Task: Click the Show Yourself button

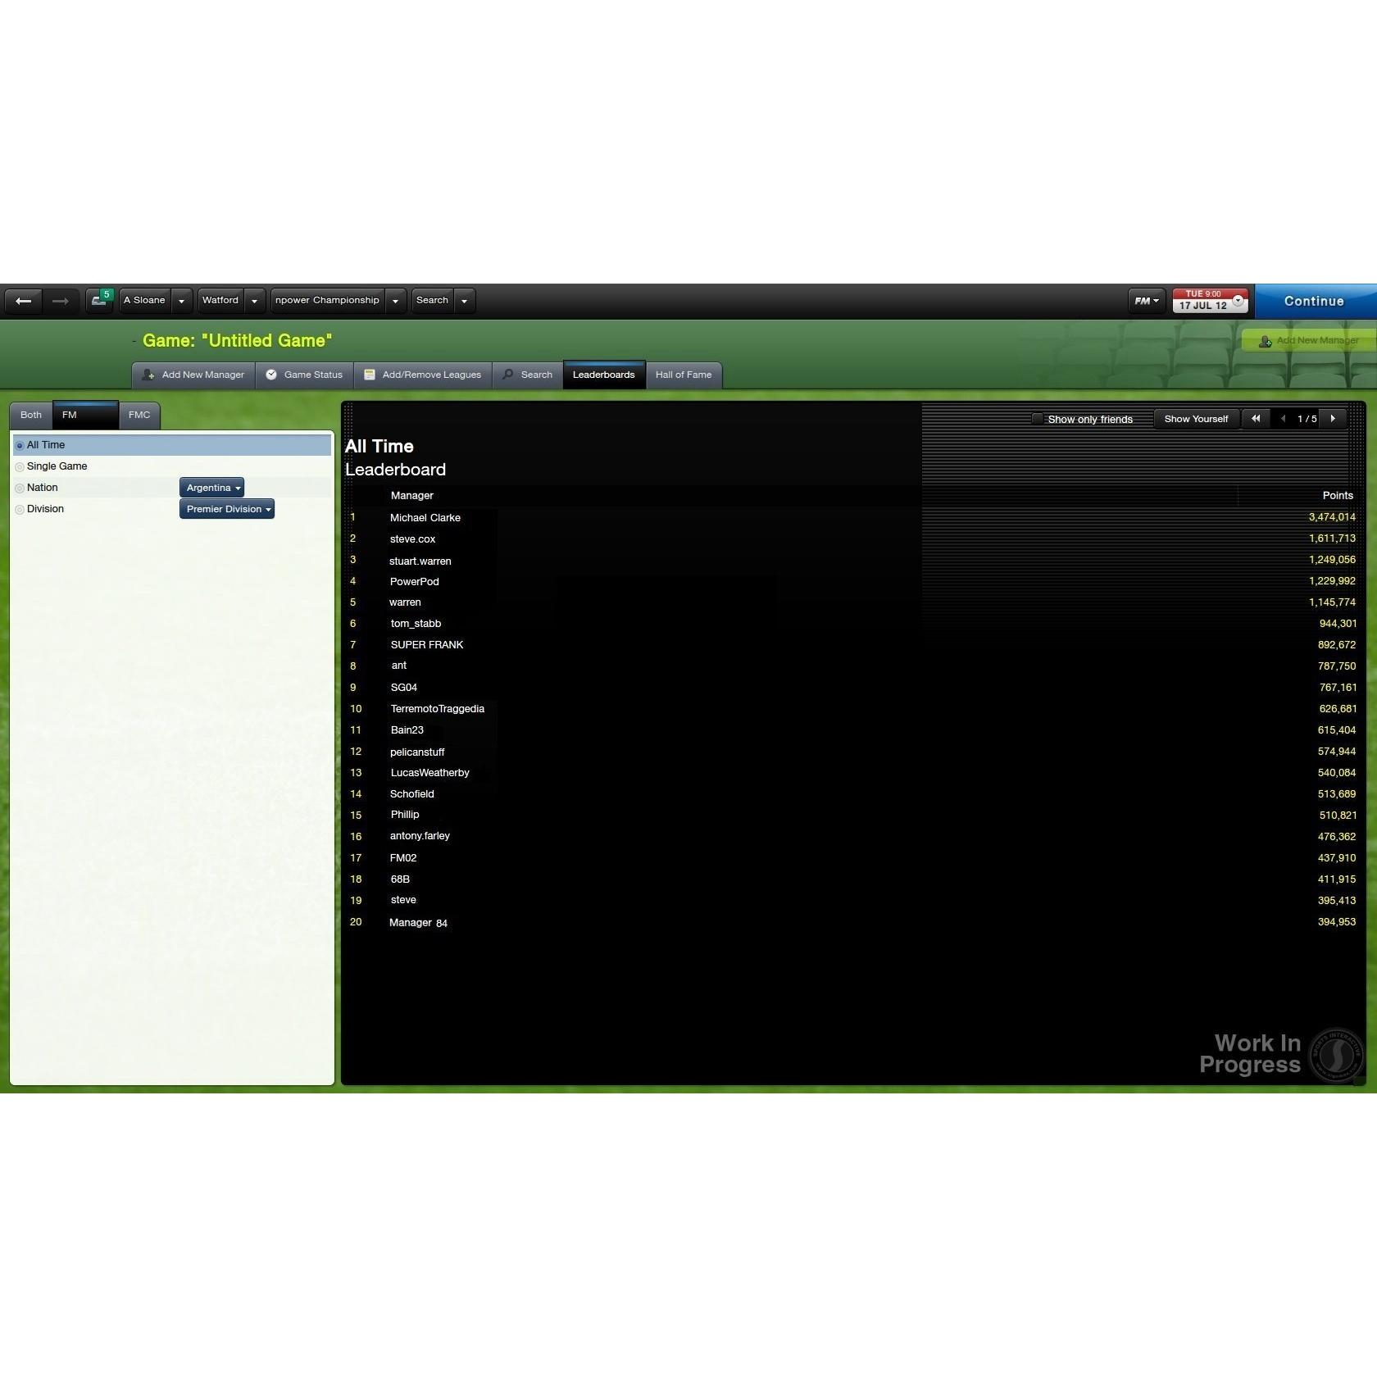Action: [1196, 419]
